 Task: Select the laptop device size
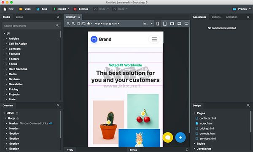(179, 24)
